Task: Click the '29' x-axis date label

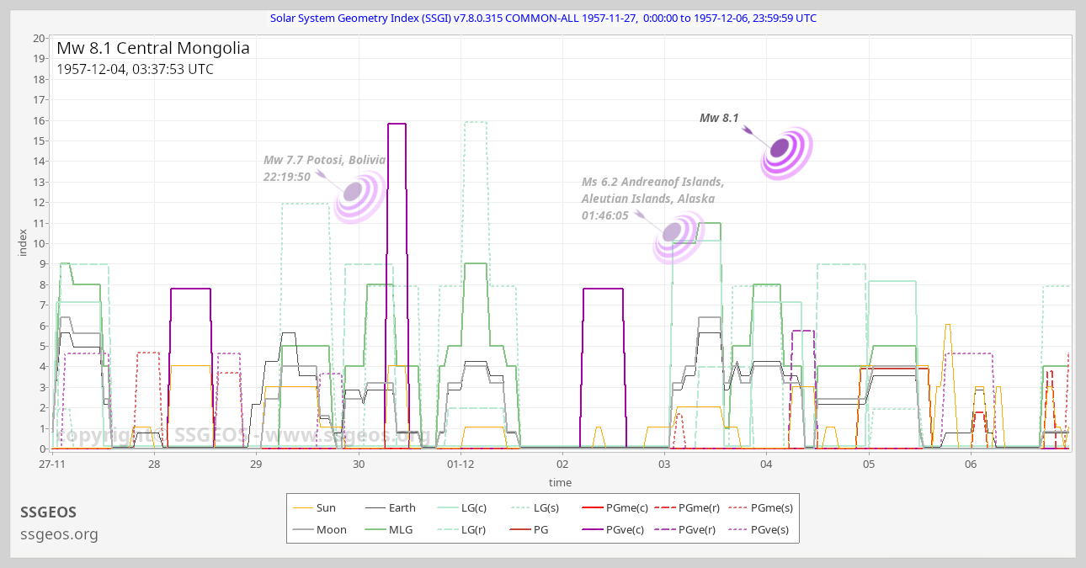Action: 256,464
